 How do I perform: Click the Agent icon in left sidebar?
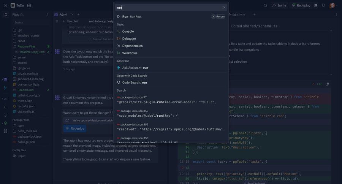pos(5,80)
